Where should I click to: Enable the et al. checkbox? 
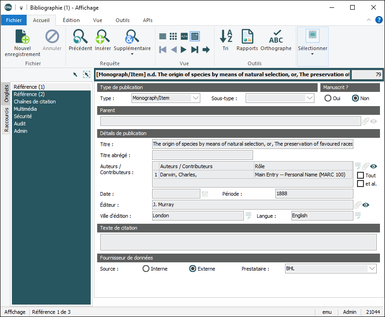[361, 184]
